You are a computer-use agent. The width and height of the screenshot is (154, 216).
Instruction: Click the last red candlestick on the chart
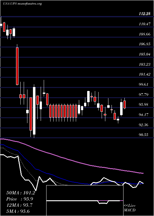(125, 104)
